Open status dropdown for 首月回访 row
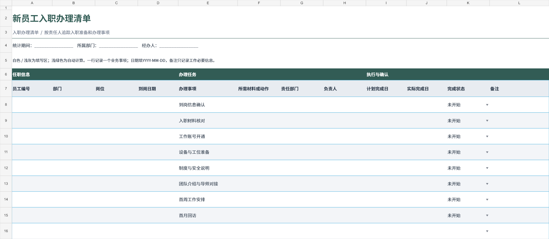The height and width of the screenshot is (239, 549). (x=487, y=215)
